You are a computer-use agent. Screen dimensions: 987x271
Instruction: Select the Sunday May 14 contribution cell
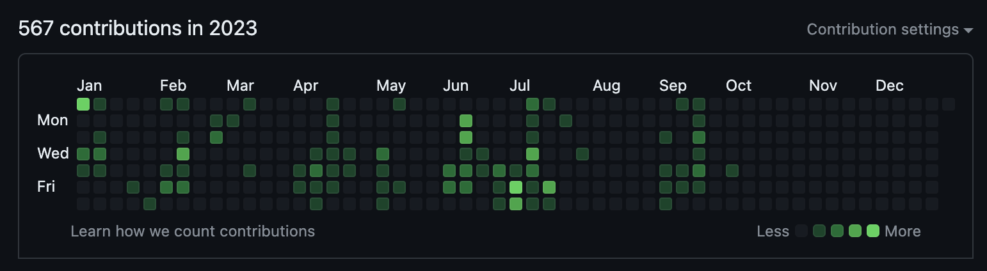click(399, 104)
